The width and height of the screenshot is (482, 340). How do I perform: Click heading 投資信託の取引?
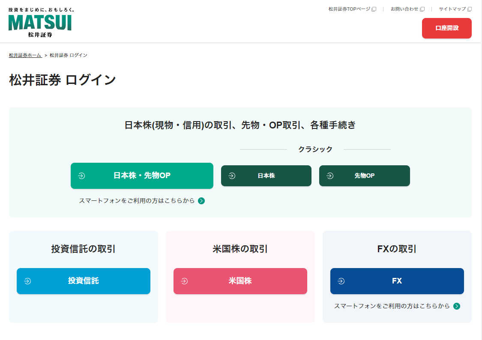click(83, 249)
